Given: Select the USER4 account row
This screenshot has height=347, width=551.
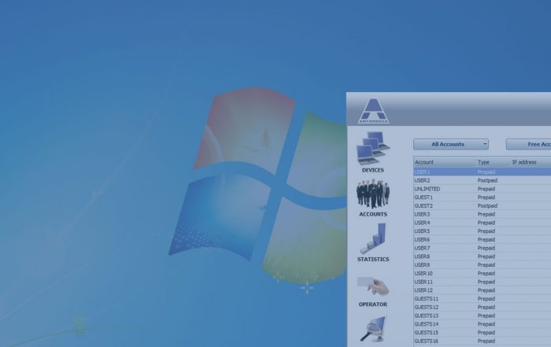Looking at the screenshot, I should pos(482,223).
